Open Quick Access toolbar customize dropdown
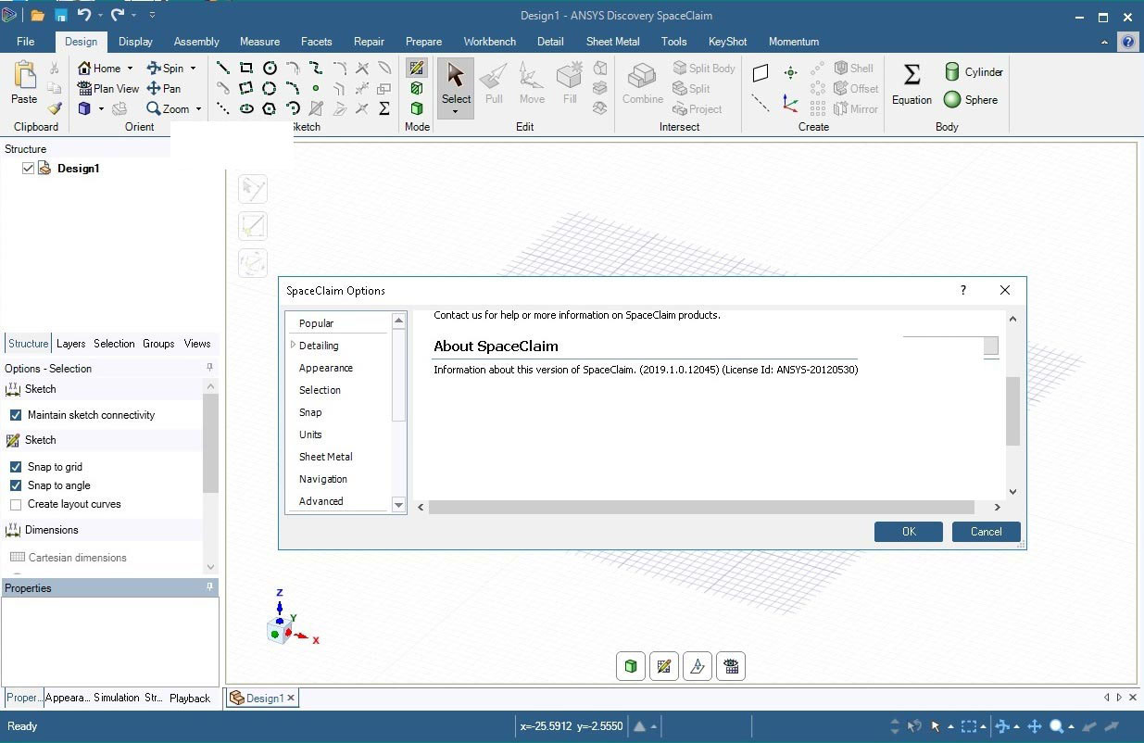 point(152,16)
